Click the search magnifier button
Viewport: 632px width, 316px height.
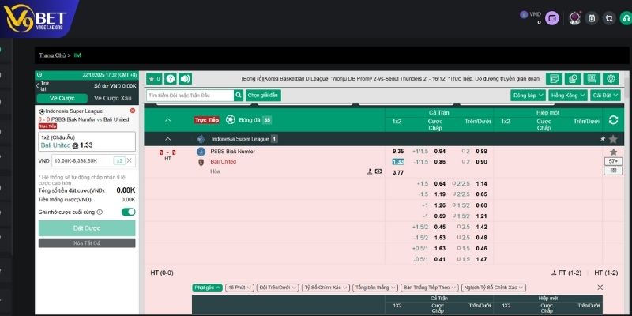tap(239, 96)
